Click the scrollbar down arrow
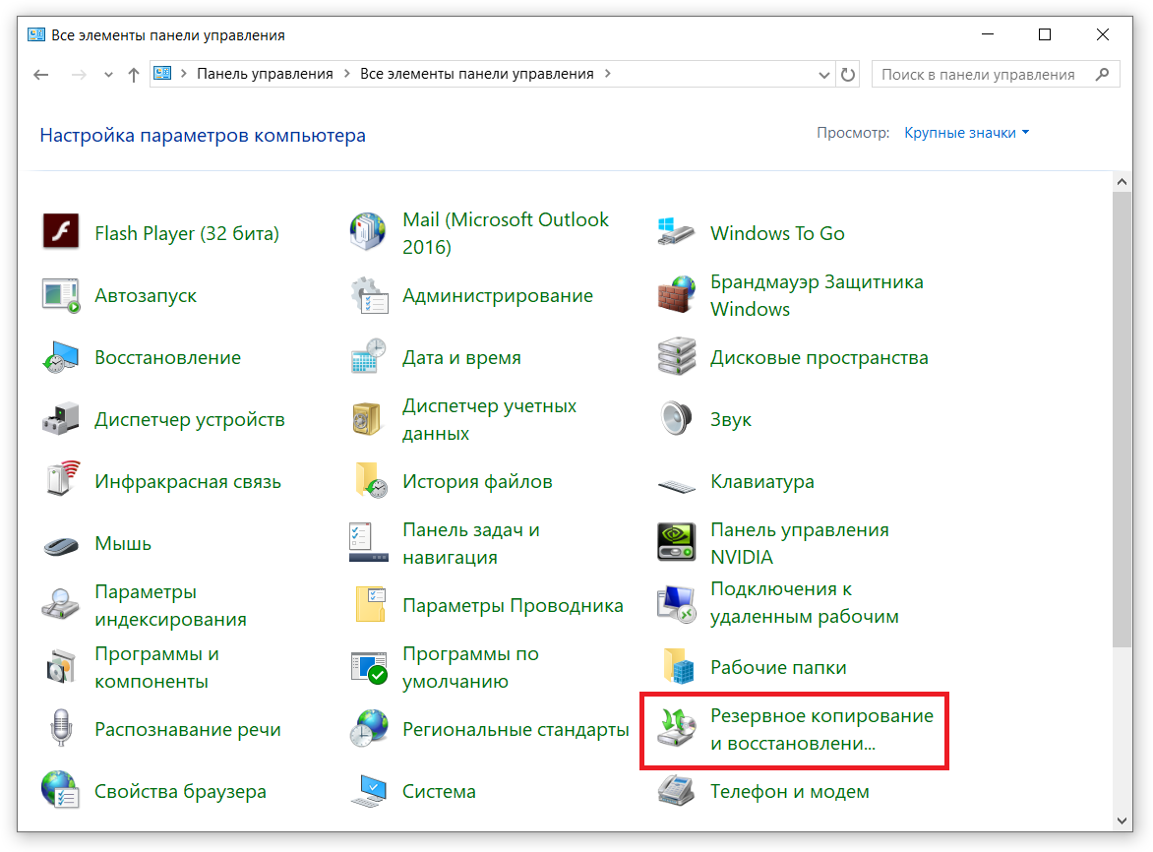The image size is (1153, 852). point(1122,822)
